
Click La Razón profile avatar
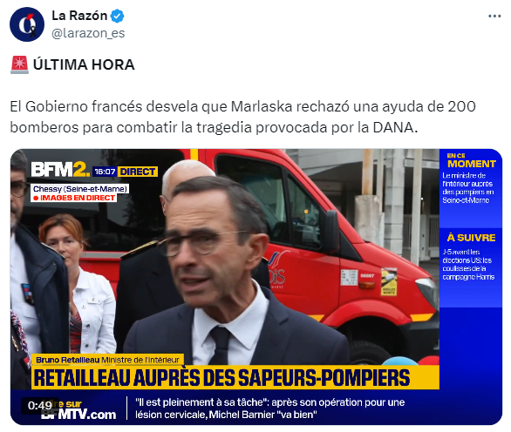pyautogui.click(x=27, y=24)
